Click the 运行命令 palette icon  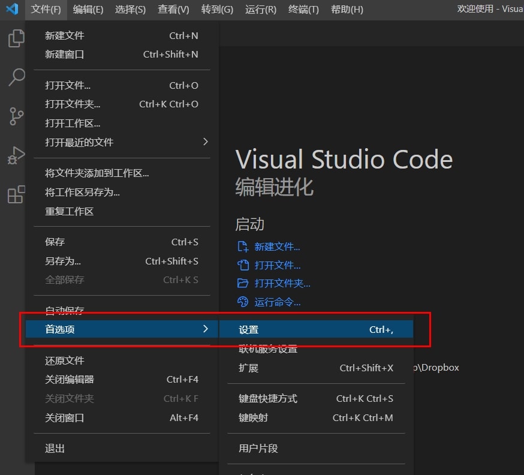point(243,302)
